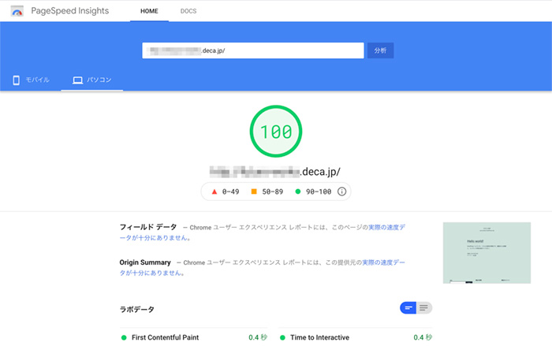This screenshot has height=346, width=552.
Task: Click the mobile phone icon
Action: coord(17,80)
